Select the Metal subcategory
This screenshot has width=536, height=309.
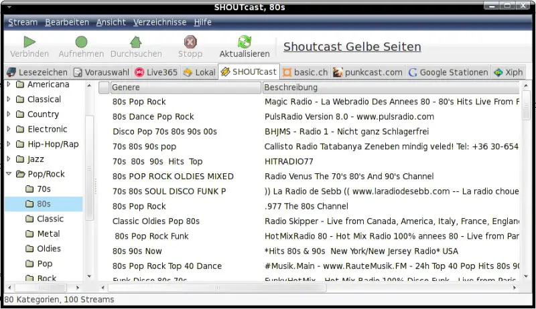point(43,234)
